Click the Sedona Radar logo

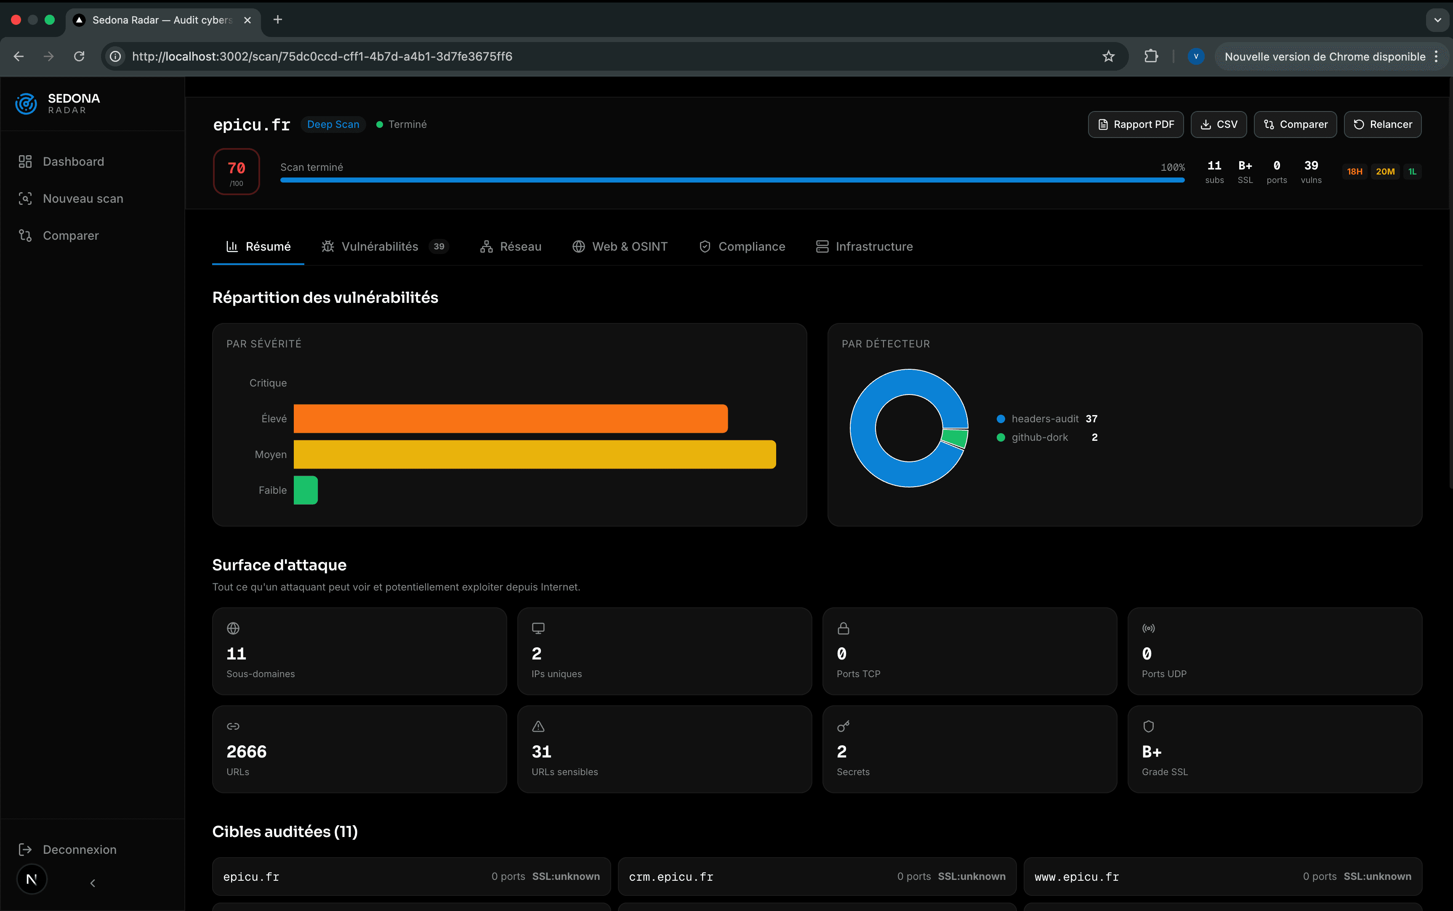click(x=57, y=103)
